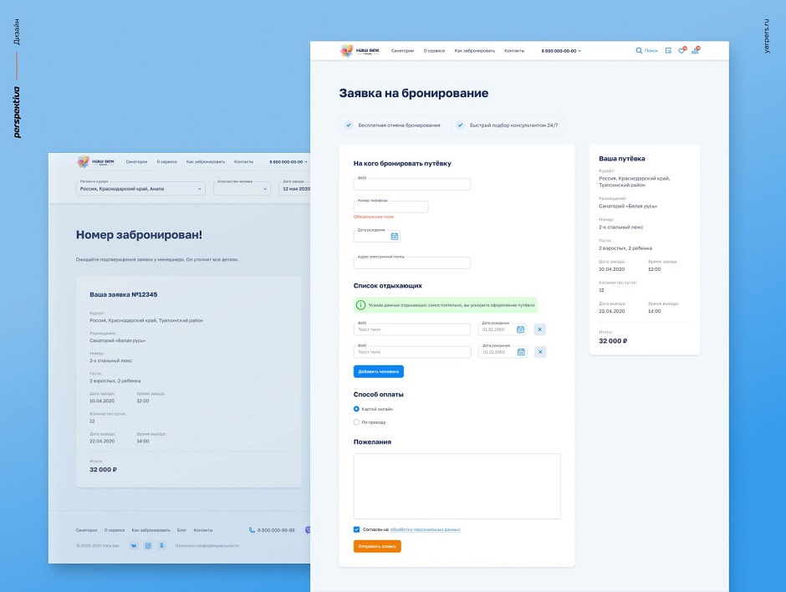
Task: Open Санатории menu on the booking page header
Action: click(x=402, y=51)
